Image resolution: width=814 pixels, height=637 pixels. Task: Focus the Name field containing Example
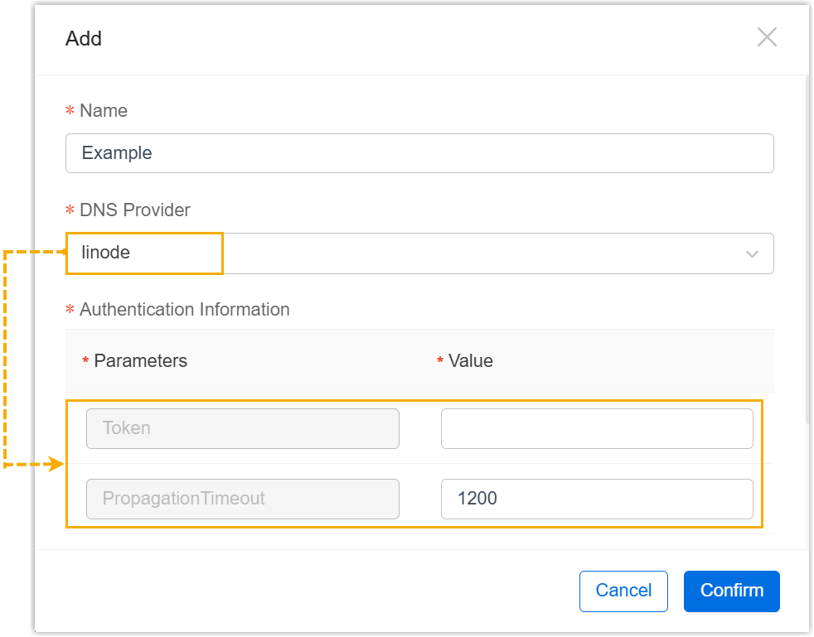click(x=419, y=153)
